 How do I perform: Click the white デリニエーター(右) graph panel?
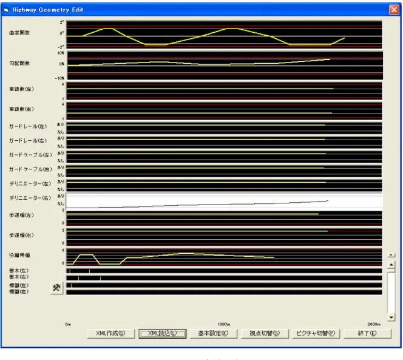tap(224, 201)
